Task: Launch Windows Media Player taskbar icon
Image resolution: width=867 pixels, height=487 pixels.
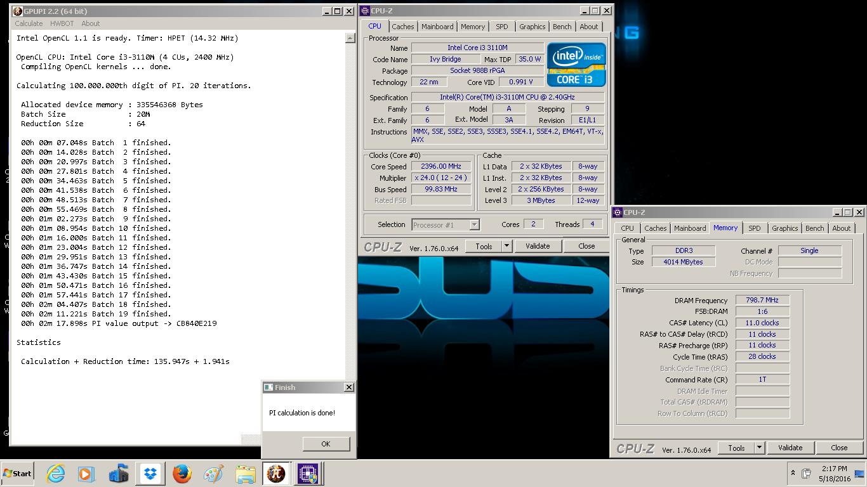Action: coord(86,473)
